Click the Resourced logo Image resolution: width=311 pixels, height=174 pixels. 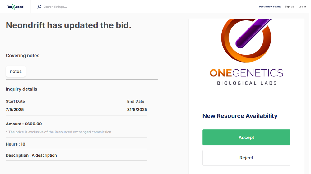click(15, 7)
